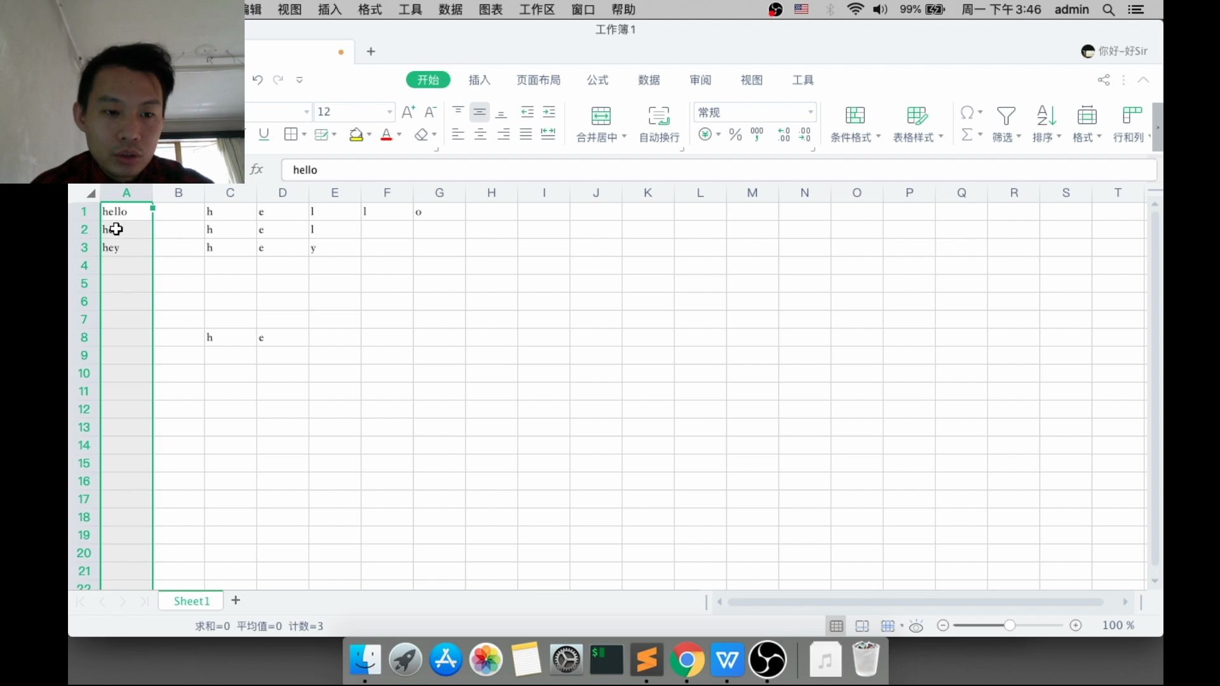Expand the font color dropdown arrow
Image resolution: width=1220 pixels, height=686 pixels.
tap(400, 135)
